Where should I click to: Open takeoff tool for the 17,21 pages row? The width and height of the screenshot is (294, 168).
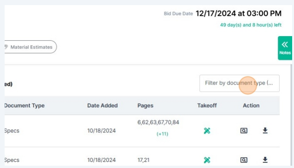[207, 160]
